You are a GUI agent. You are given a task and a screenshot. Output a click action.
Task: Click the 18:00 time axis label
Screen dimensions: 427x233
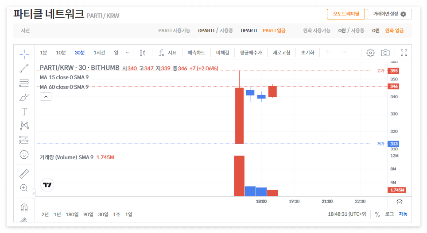pyautogui.click(x=261, y=202)
